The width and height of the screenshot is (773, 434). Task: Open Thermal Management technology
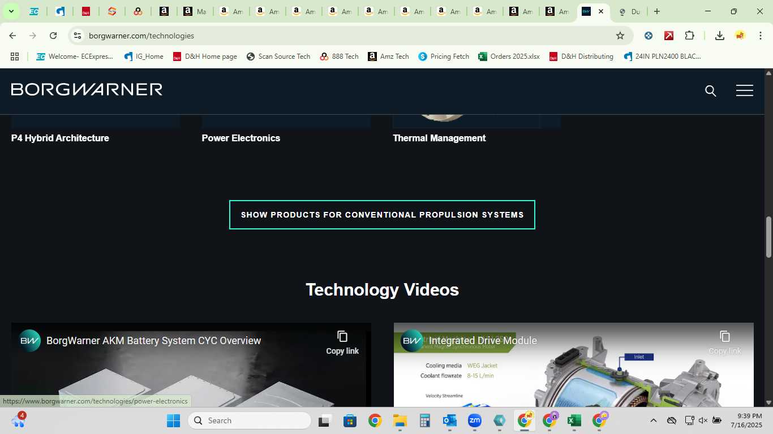439,138
